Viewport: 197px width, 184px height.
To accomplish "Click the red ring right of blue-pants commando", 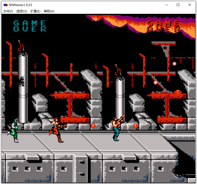I will point(136,126).
